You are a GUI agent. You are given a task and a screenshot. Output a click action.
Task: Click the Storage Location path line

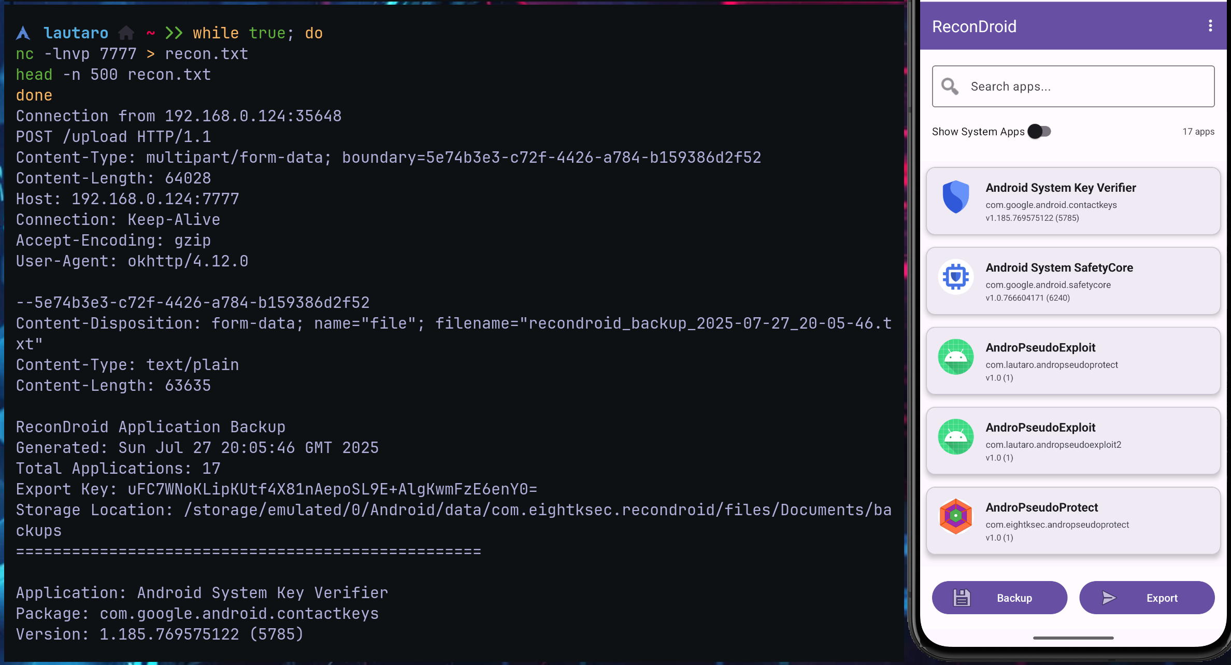454,520
